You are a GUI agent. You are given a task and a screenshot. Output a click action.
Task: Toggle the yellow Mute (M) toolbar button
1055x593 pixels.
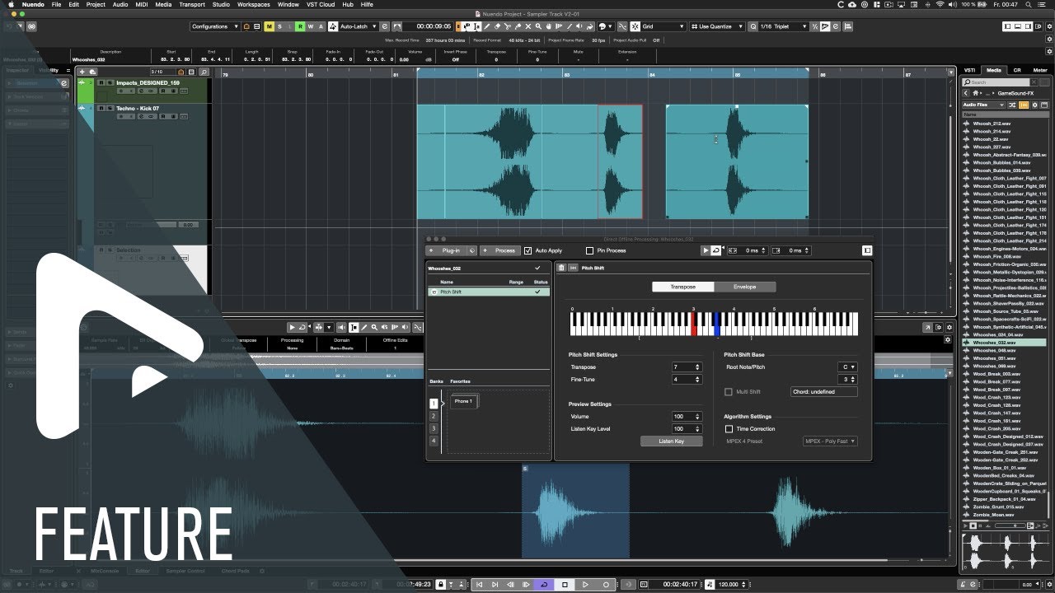point(269,26)
